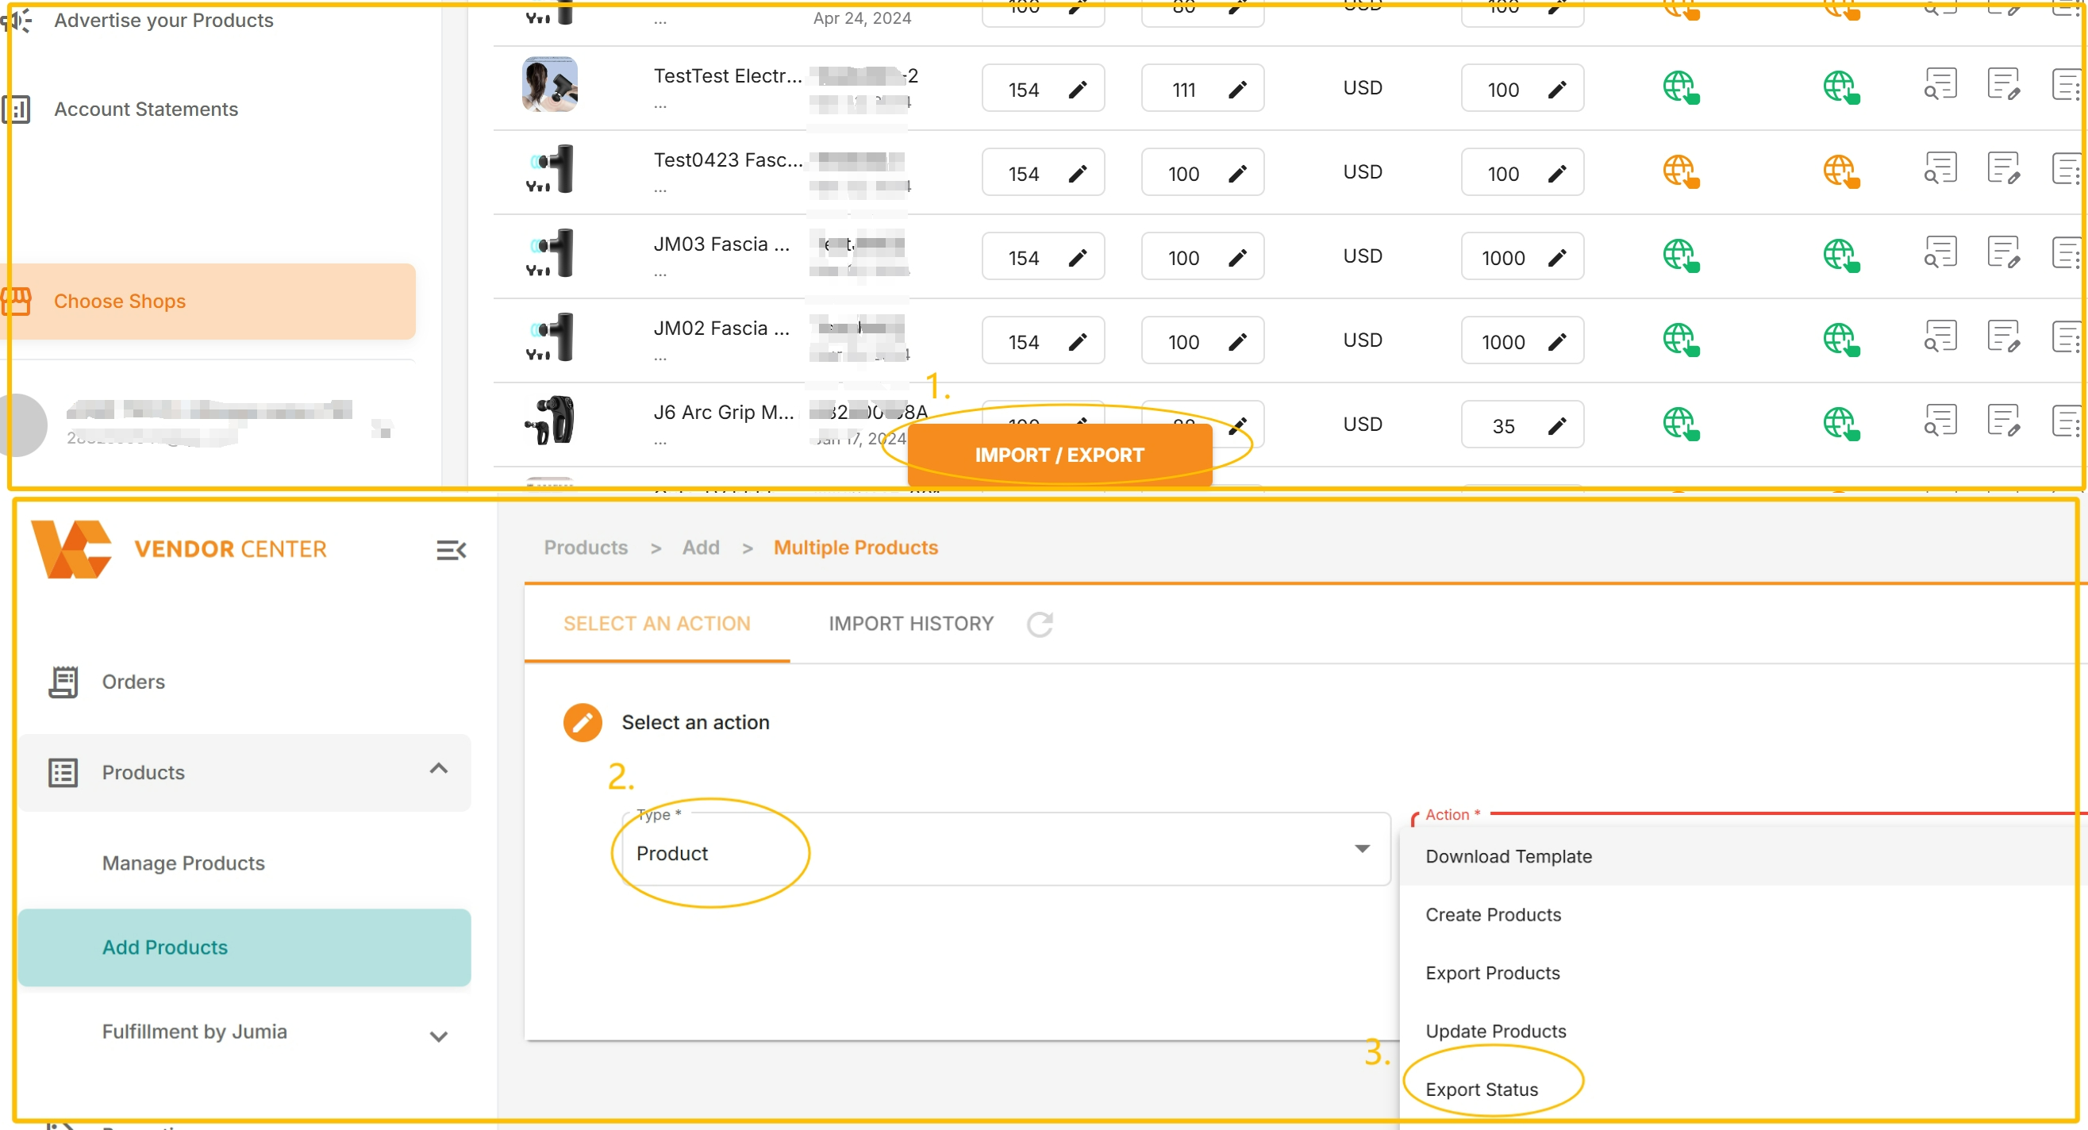
Task: Click orange globe icon for Test0423 Fasc row
Action: pos(1680,172)
